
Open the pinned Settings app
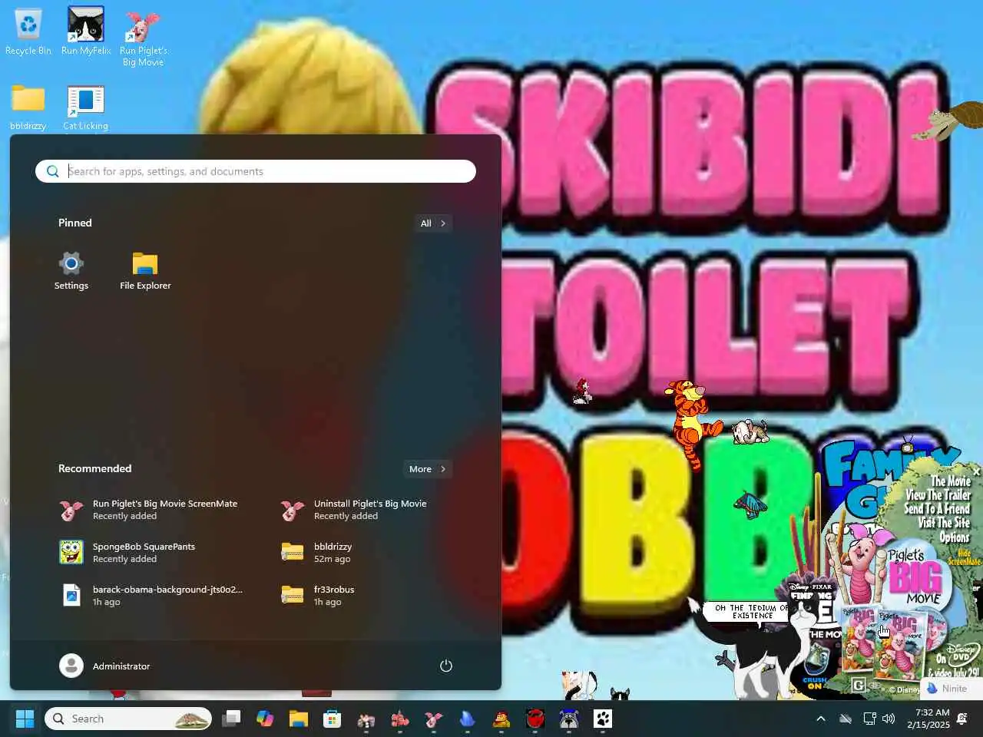[x=71, y=271]
